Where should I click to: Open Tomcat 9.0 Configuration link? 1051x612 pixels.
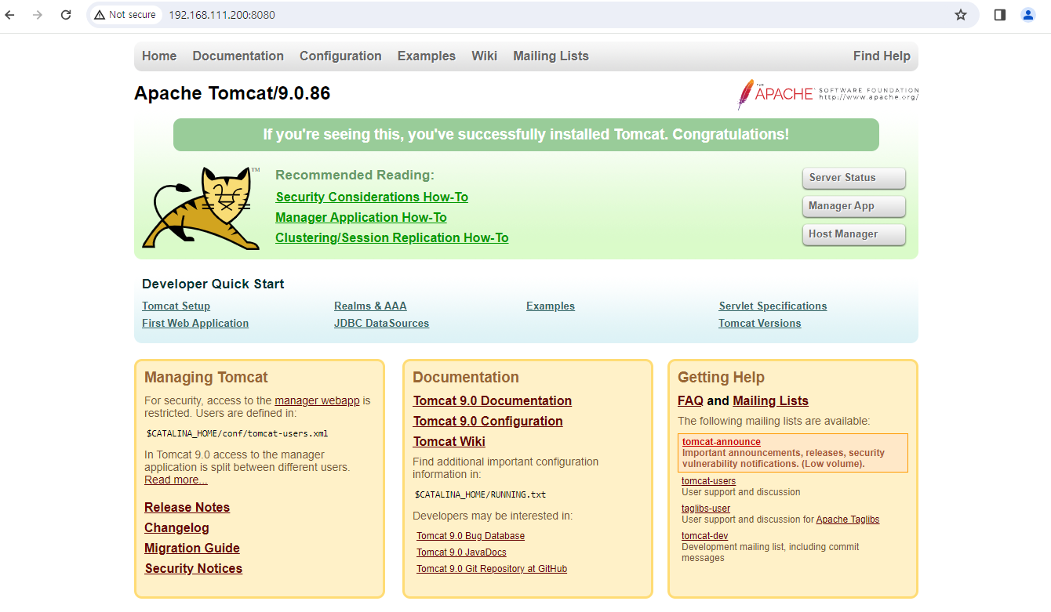(x=488, y=422)
